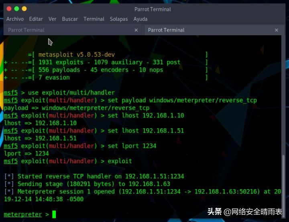Click the 'exploit' command text
Image resolution: width=289 pixels, height=222 pixels.
click(120, 161)
